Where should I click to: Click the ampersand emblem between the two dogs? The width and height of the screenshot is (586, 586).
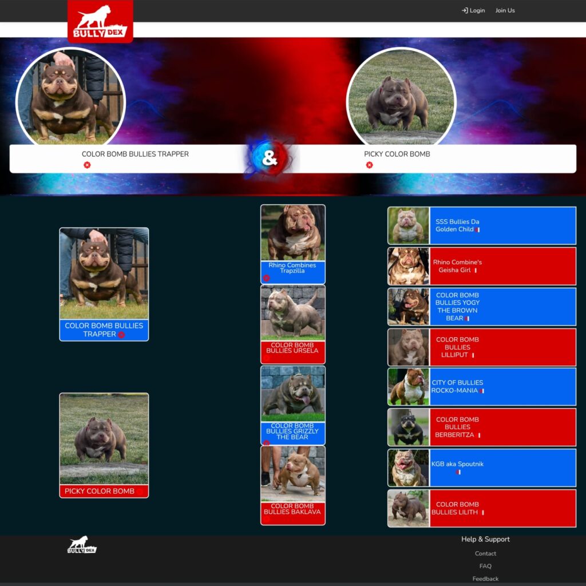(270, 159)
